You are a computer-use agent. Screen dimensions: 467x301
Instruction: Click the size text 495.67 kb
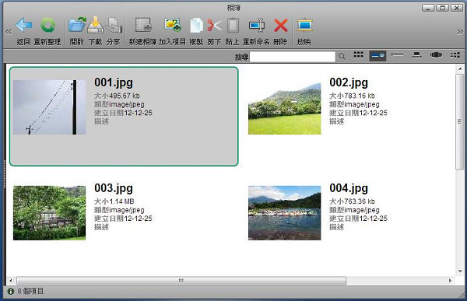125,96
